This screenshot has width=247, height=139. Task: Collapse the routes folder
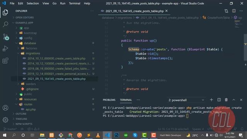click(28, 104)
